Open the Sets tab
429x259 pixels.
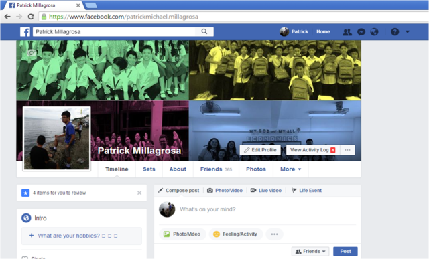149,169
